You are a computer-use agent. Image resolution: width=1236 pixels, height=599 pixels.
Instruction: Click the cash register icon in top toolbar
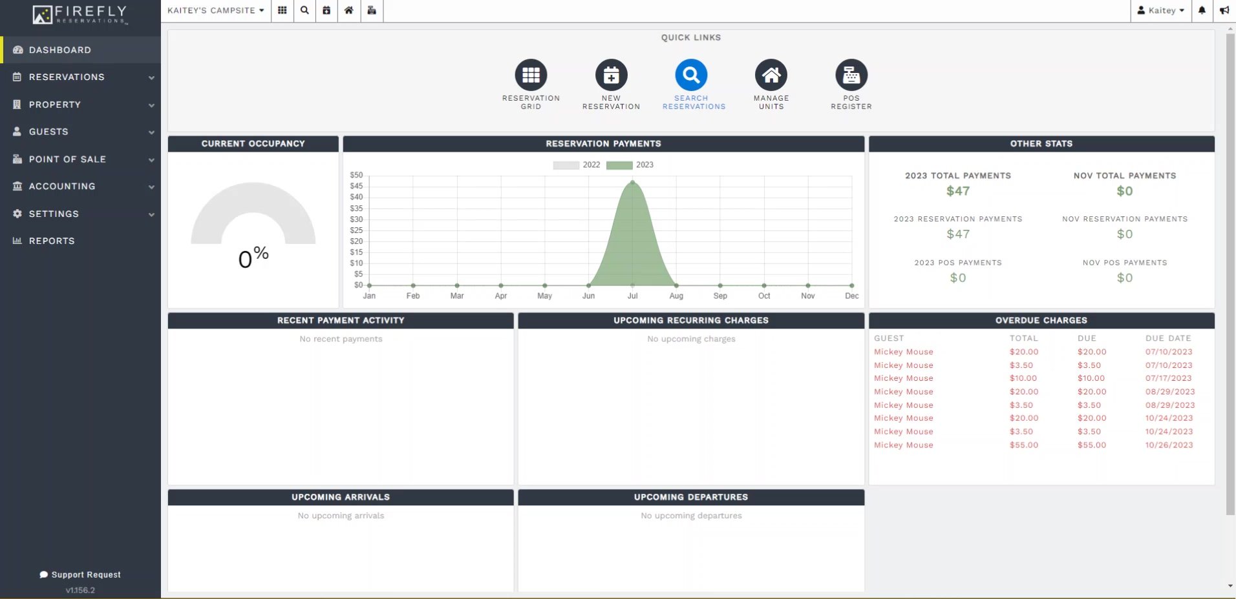[x=372, y=10]
